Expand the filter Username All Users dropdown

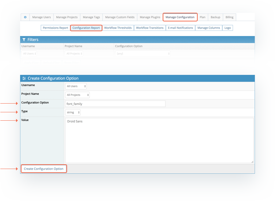tap(29, 53)
